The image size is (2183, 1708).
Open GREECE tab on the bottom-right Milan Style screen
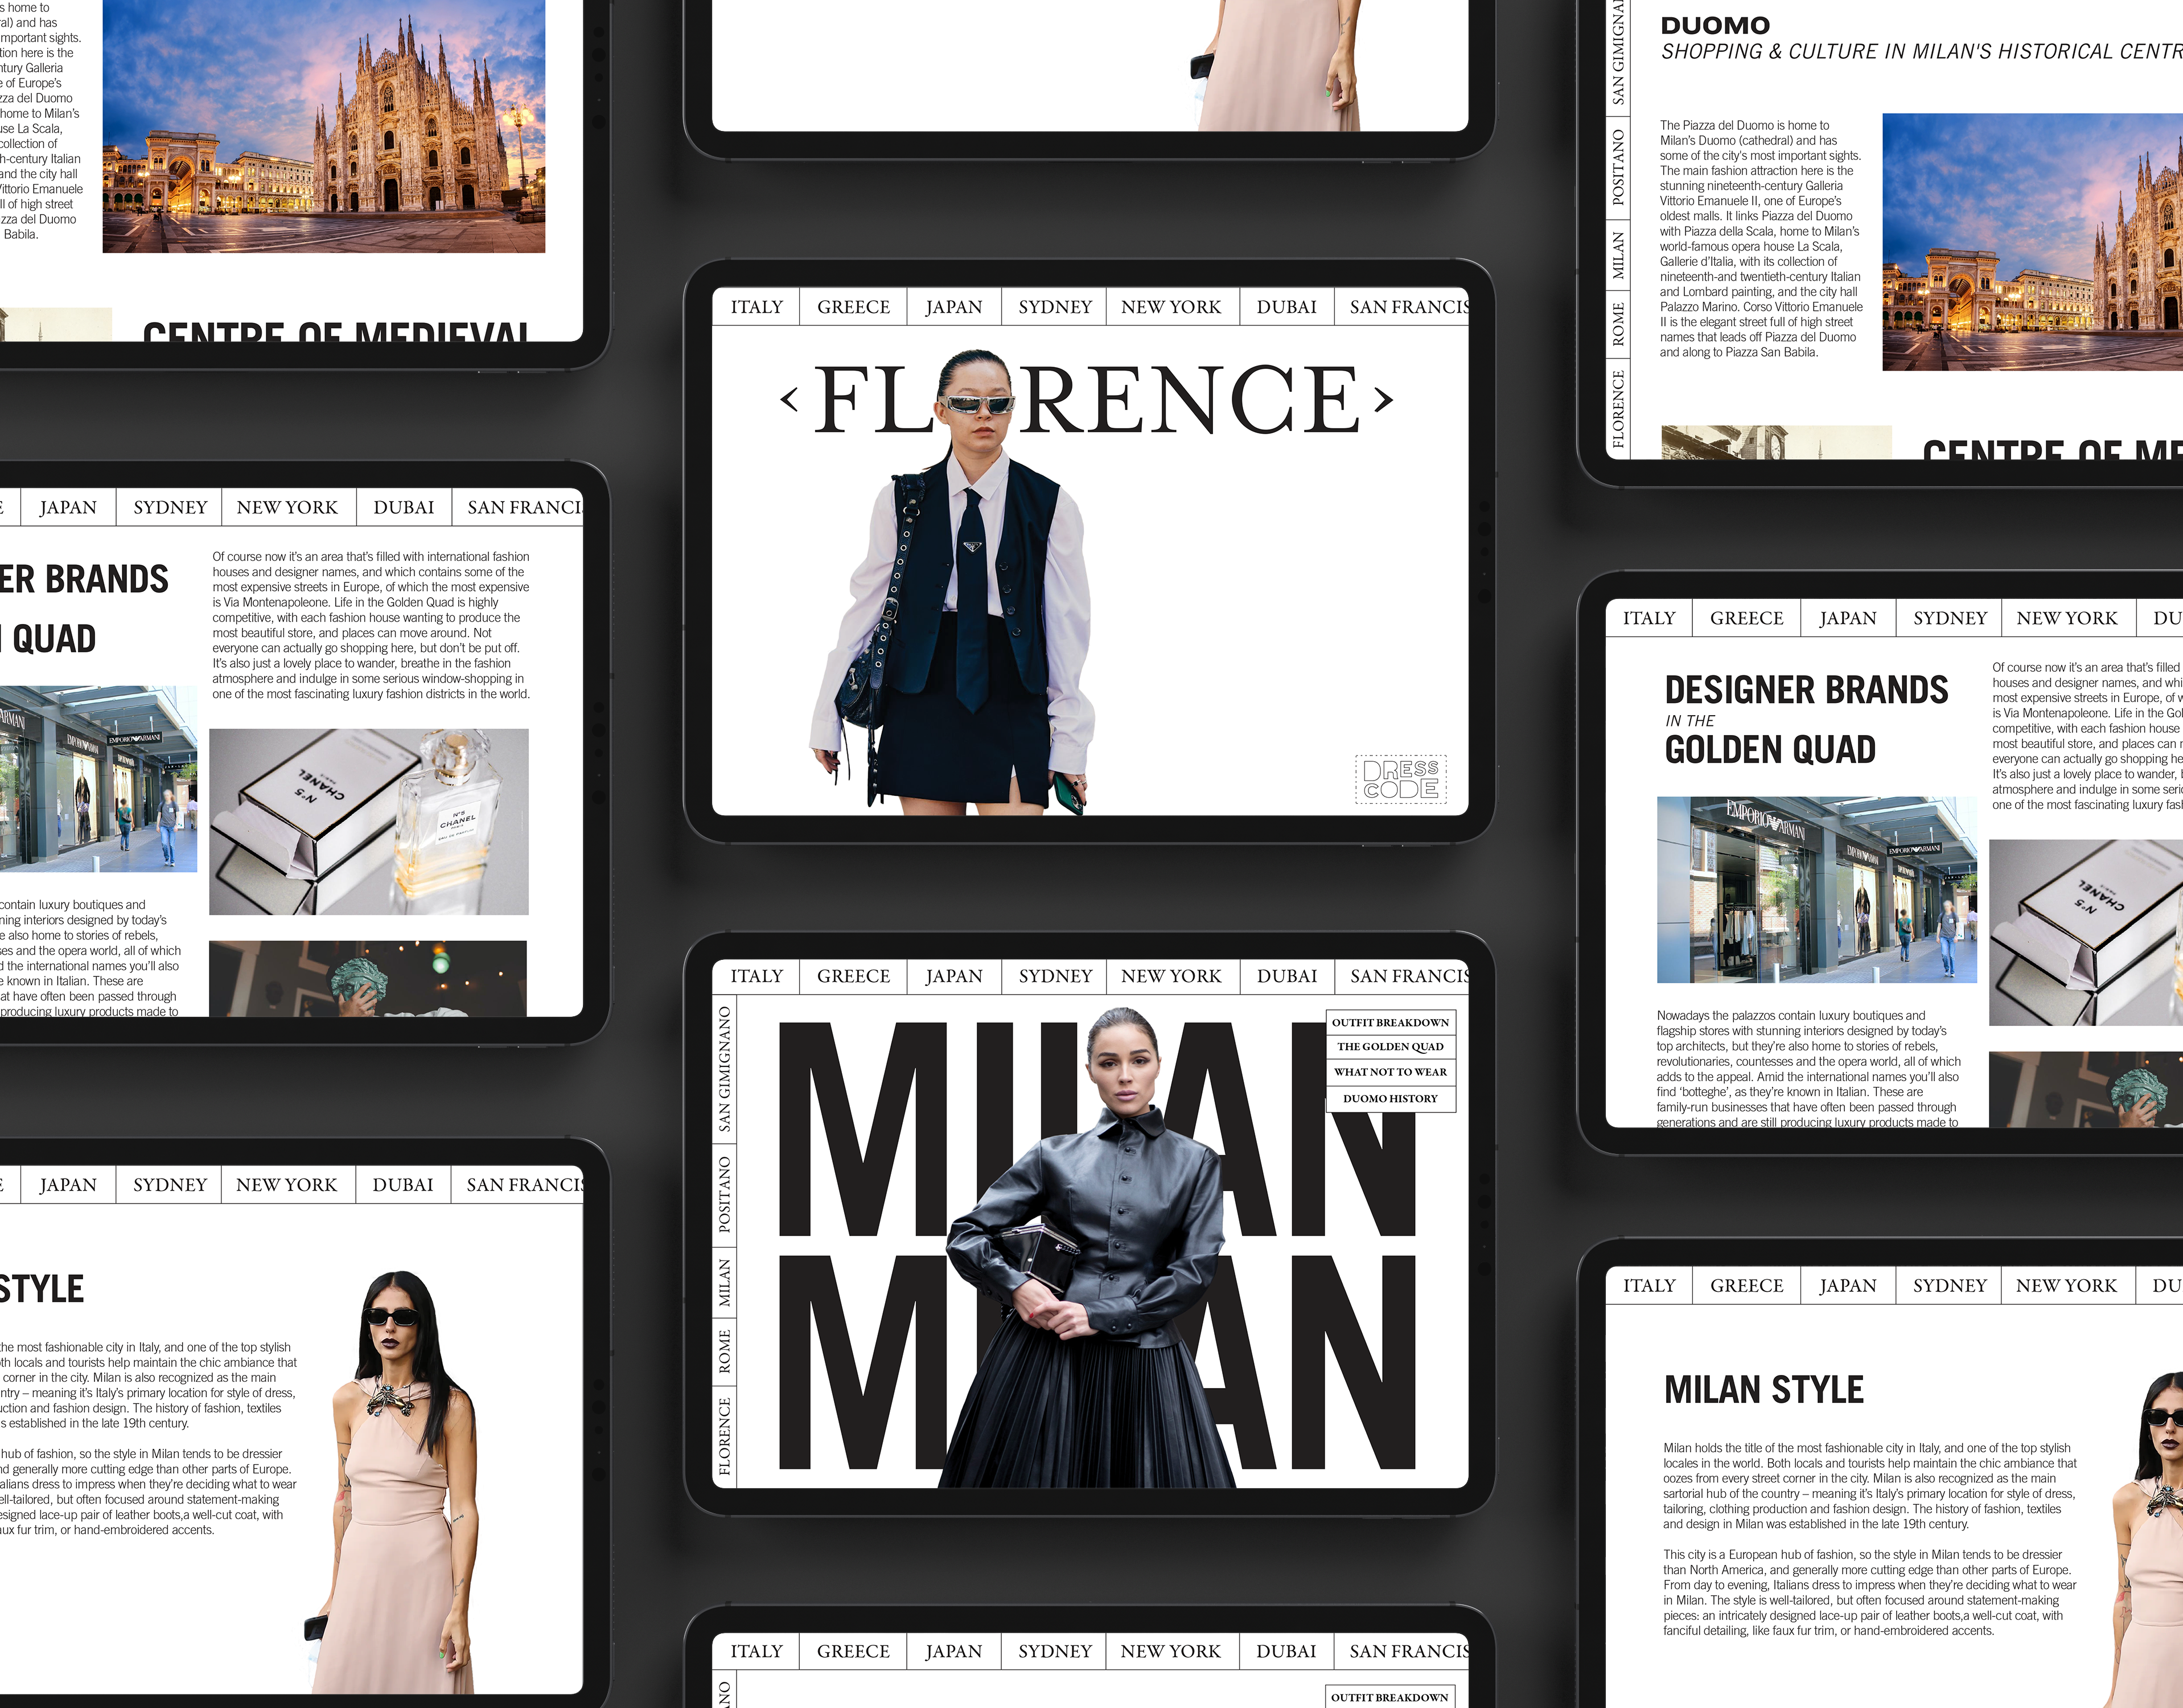coord(1746,1286)
